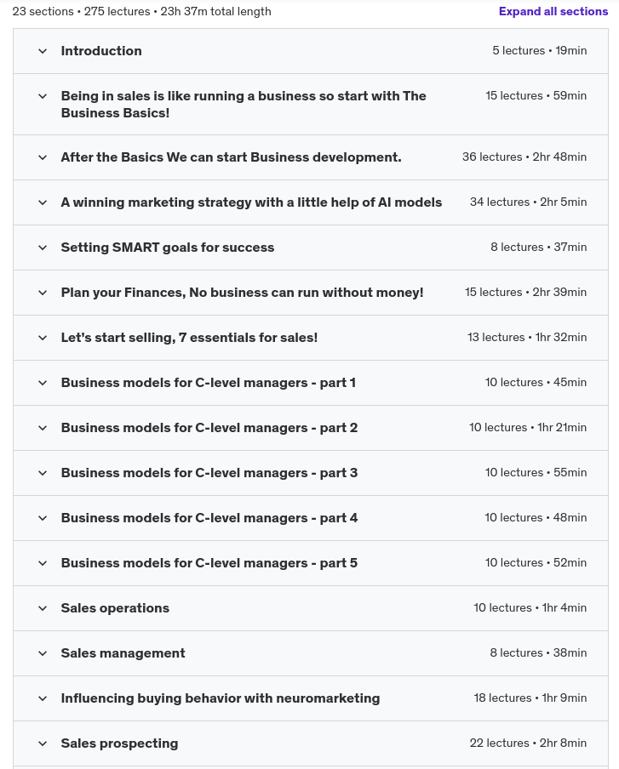Screen dimensions: 619x769
Task: Expand chevron for Plan your Finances
Action: (x=43, y=293)
